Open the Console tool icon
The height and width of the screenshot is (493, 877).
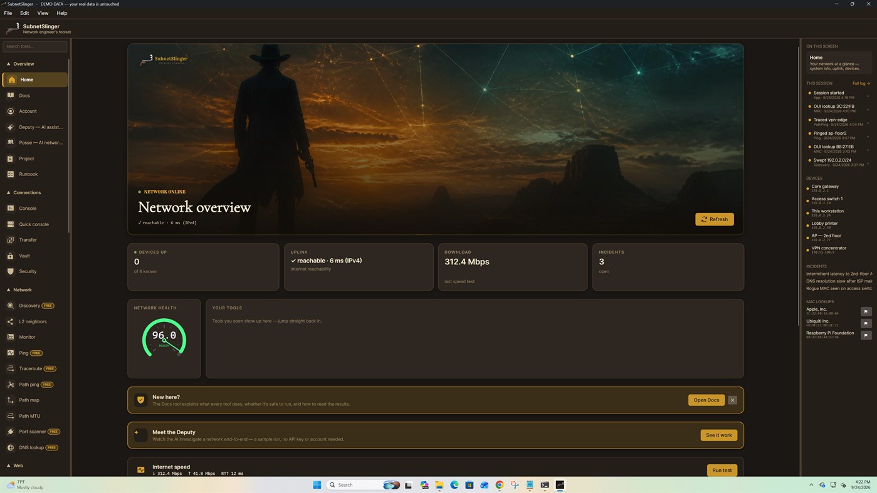[11, 208]
